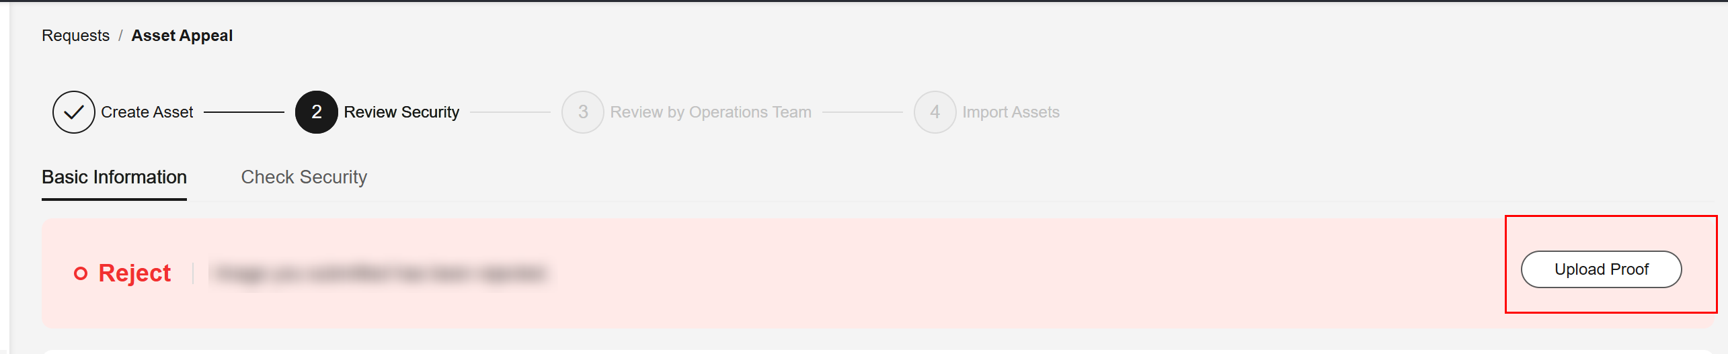Select the Review Security step label

coord(401,112)
